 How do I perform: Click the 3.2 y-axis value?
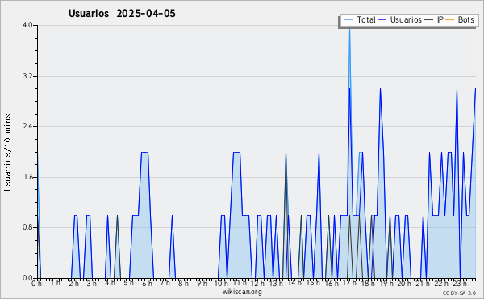pyautogui.click(x=27, y=76)
